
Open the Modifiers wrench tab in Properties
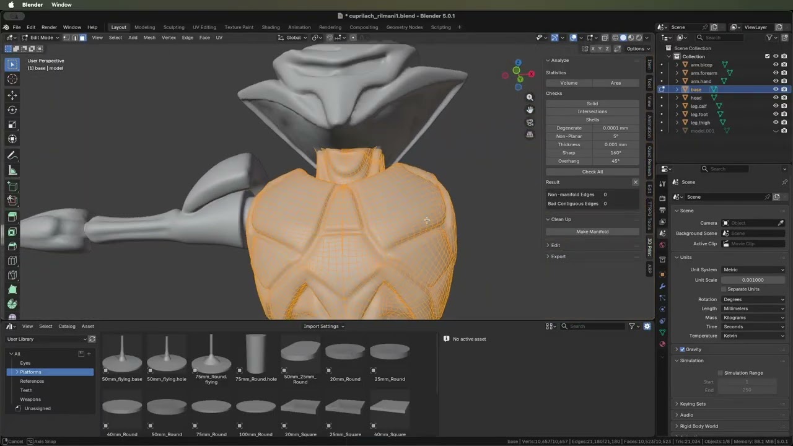pos(662,286)
